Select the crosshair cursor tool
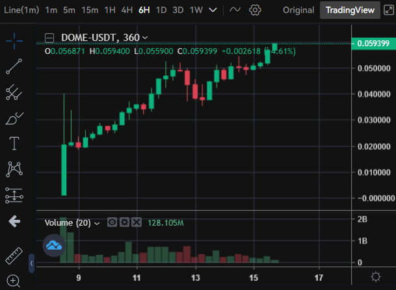The image size is (396, 290). coord(14,41)
